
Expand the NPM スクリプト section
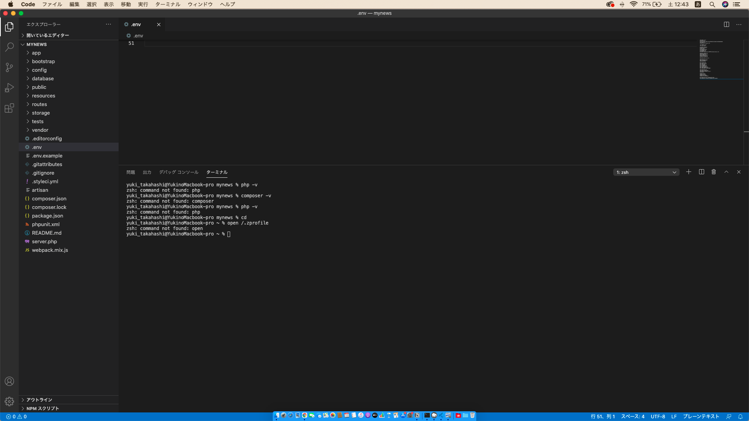tap(69, 409)
